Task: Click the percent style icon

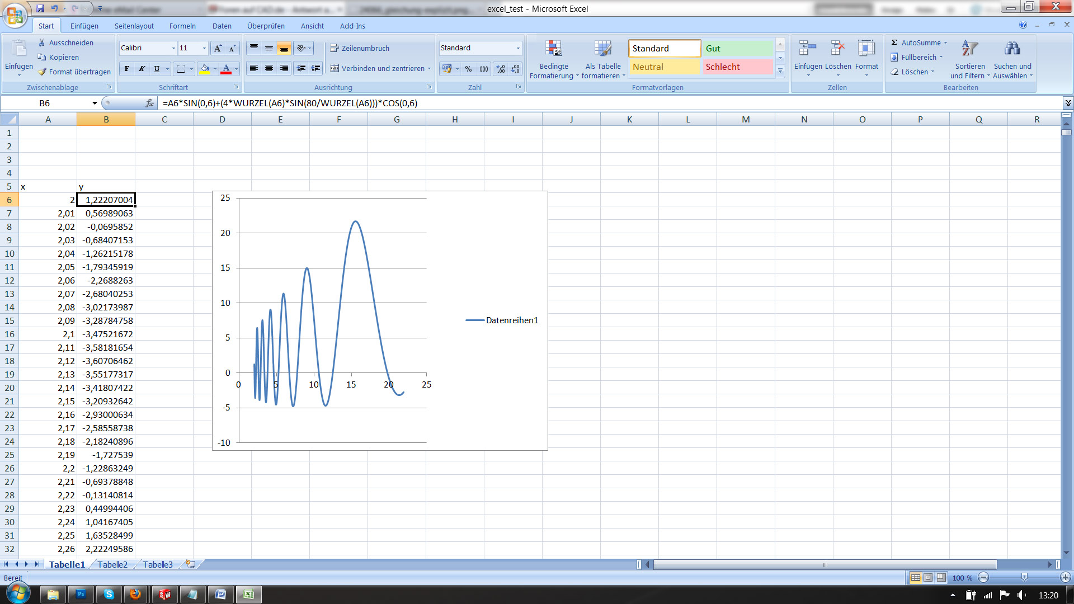Action: [468, 69]
